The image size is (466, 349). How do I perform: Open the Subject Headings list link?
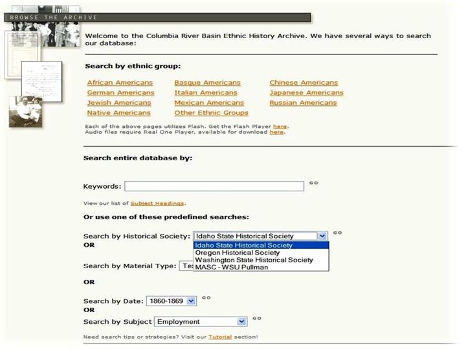157,204
